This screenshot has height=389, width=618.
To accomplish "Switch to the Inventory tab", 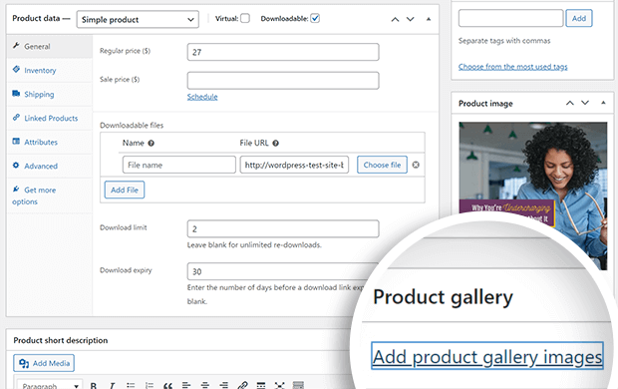I will [x=40, y=70].
